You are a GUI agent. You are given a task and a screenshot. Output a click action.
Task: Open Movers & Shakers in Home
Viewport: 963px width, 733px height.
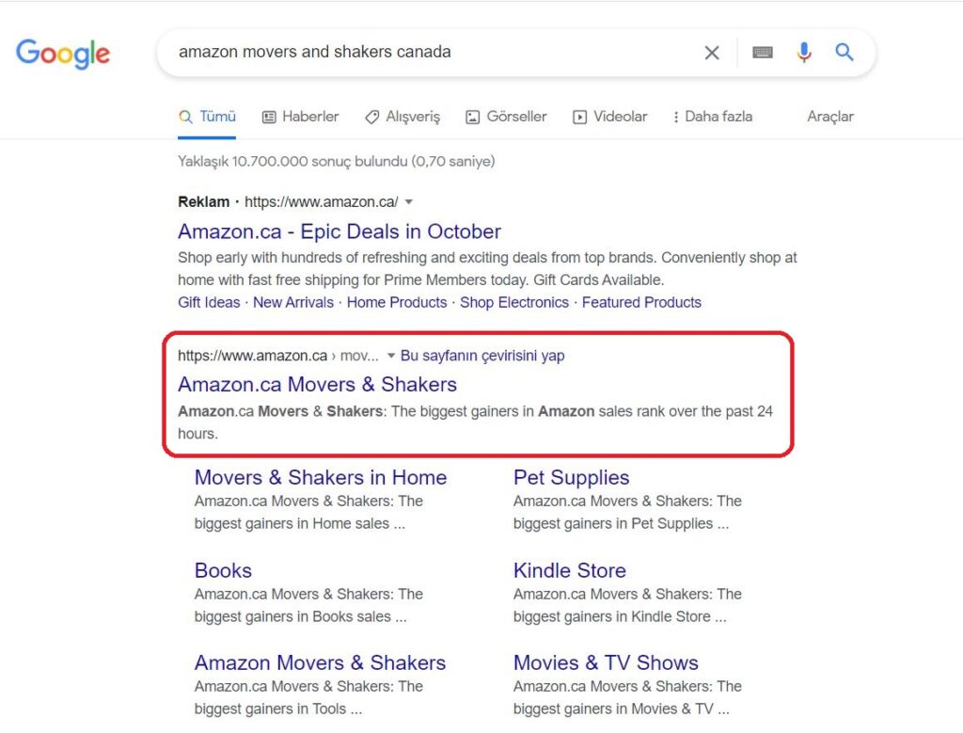(x=321, y=477)
